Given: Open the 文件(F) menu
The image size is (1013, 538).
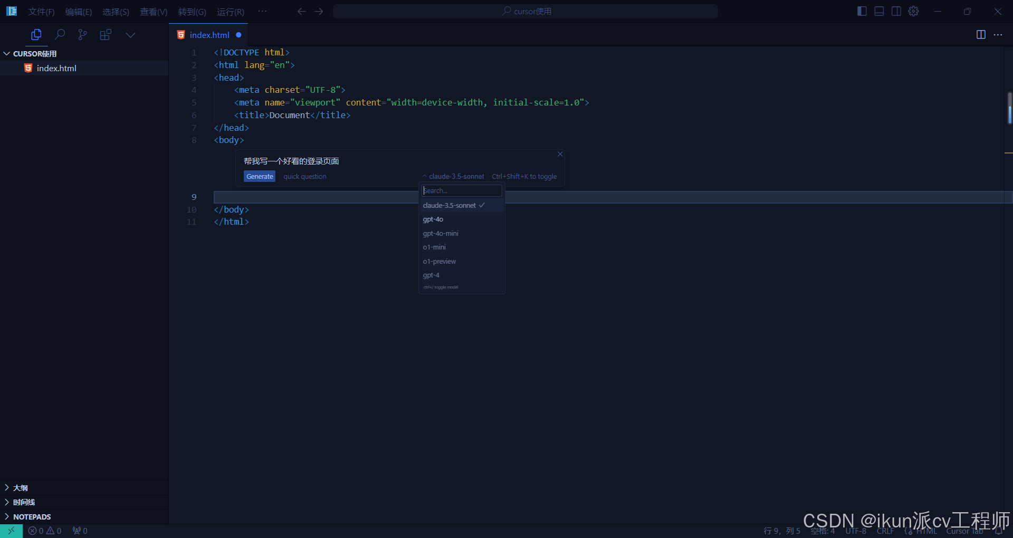Looking at the screenshot, I should coord(41,12).
